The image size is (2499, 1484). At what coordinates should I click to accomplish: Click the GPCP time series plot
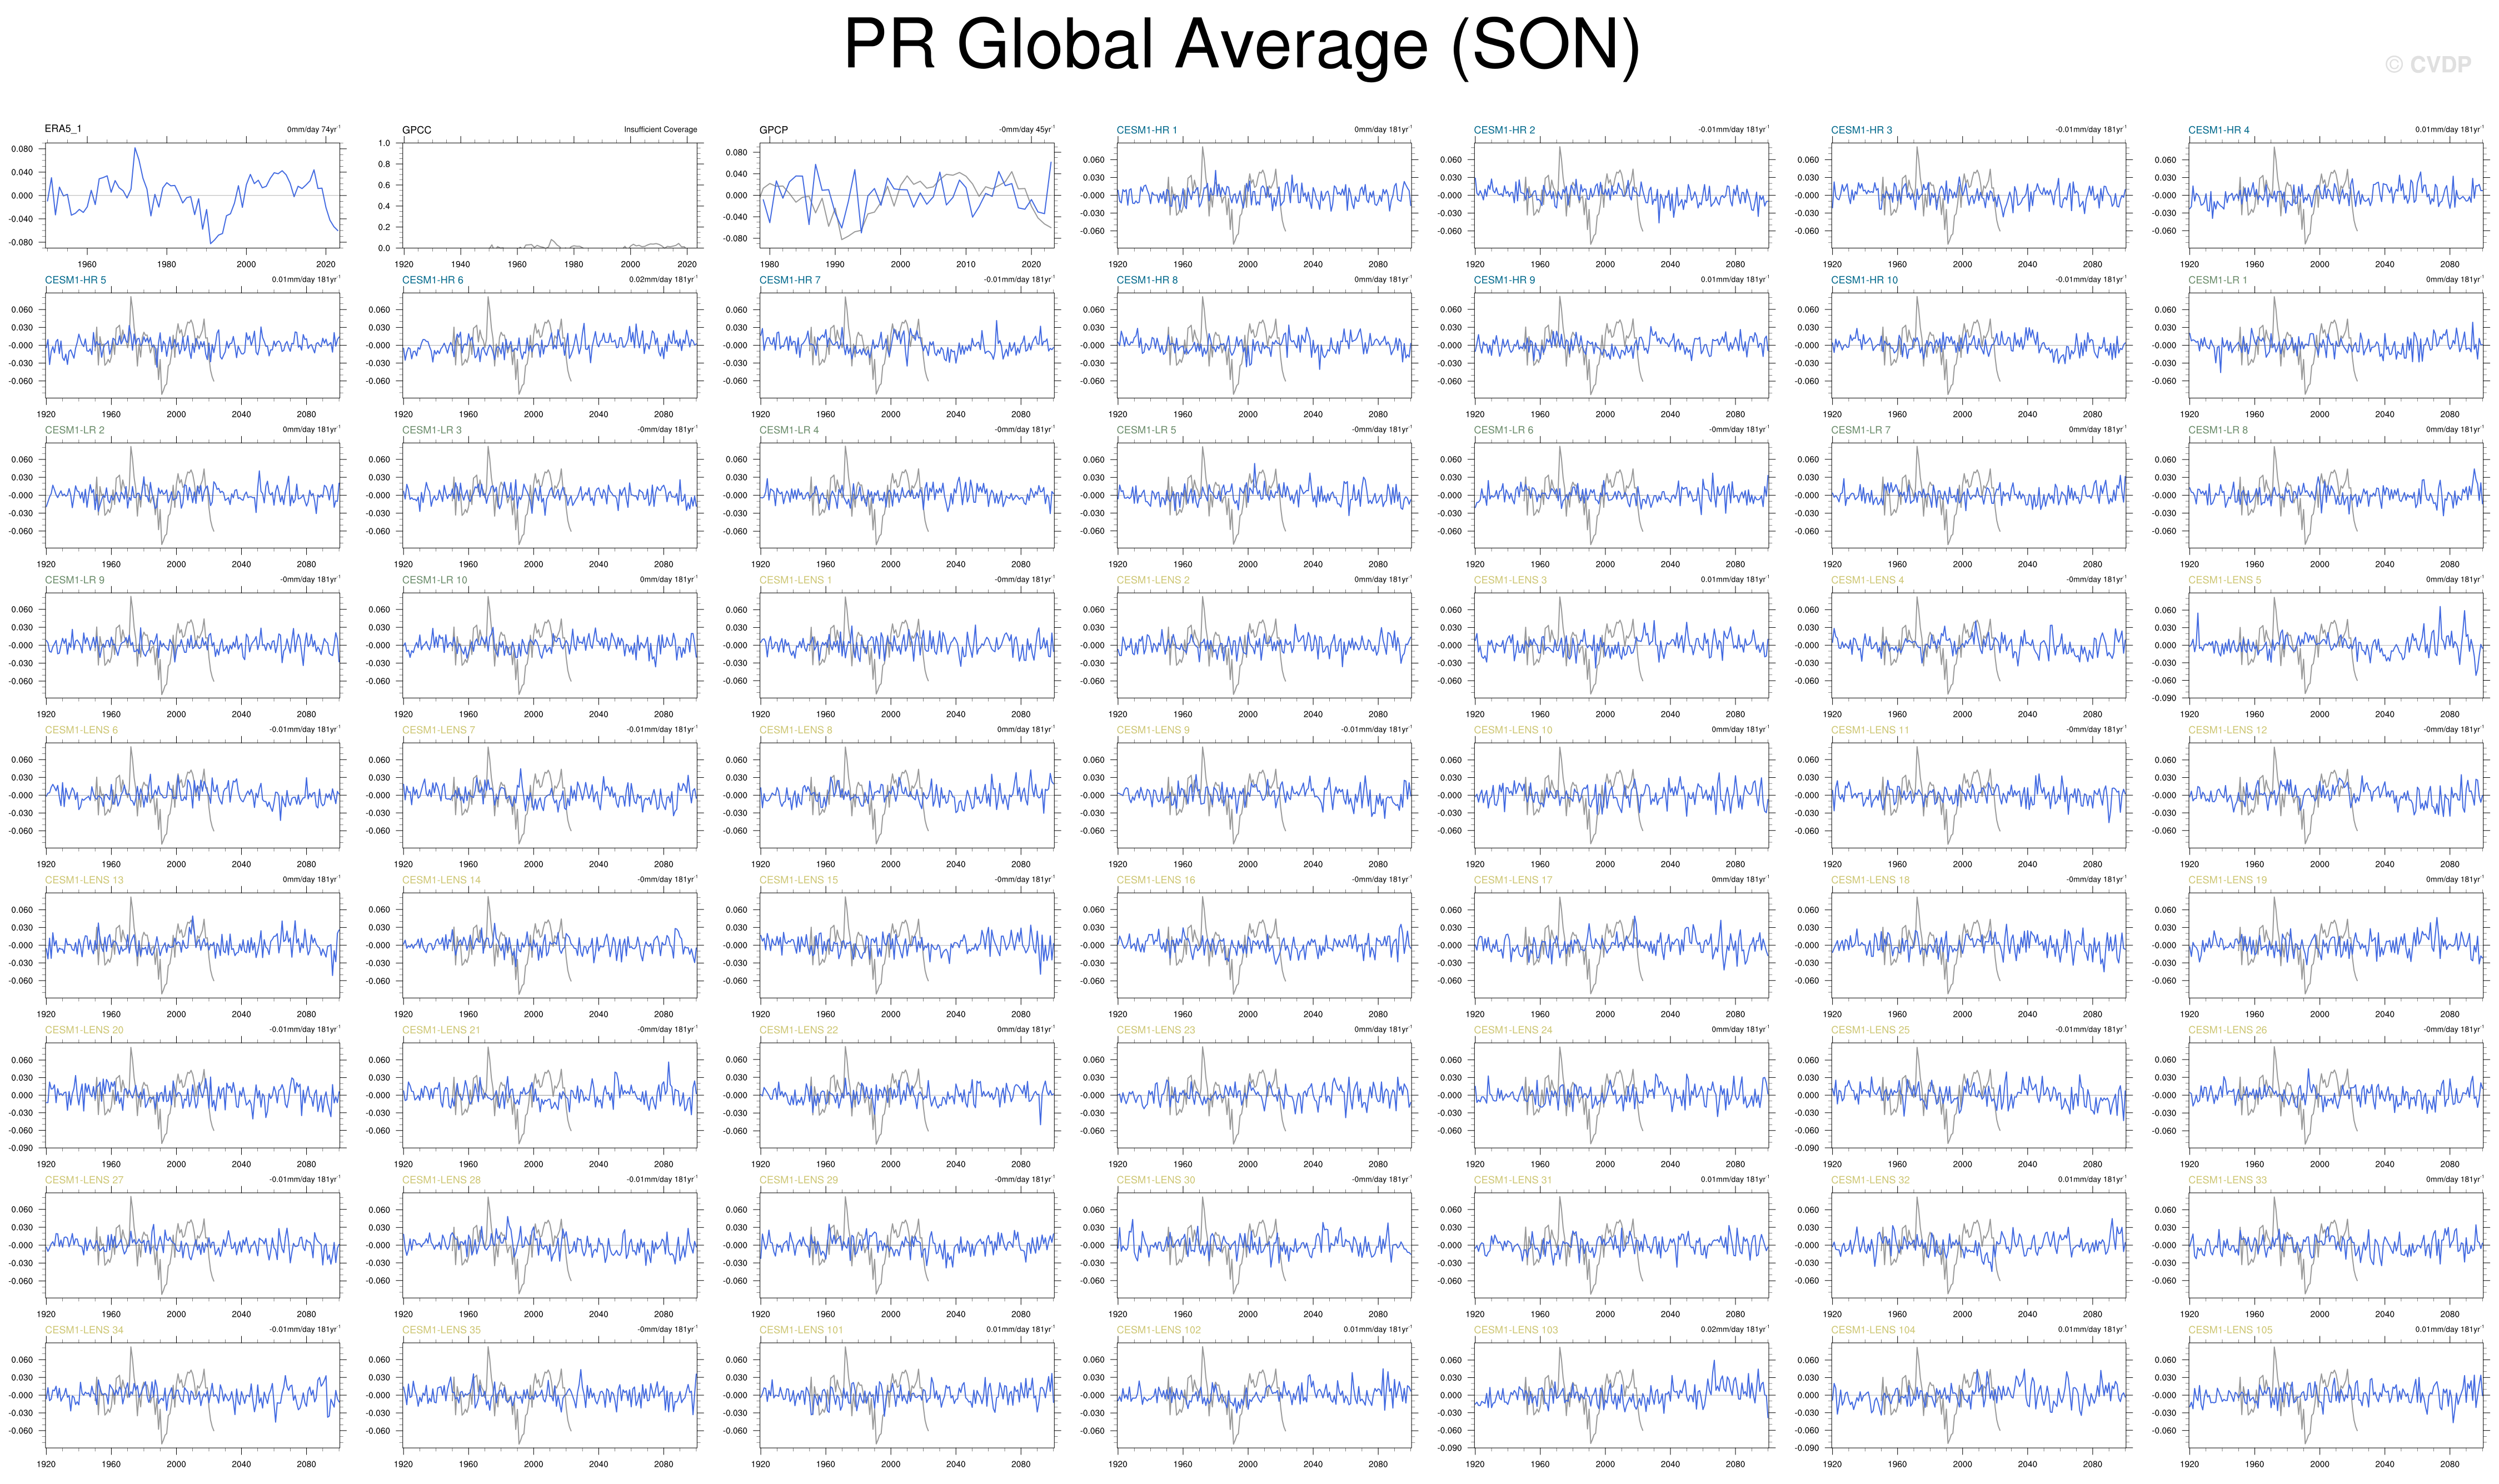click(906, 196)
